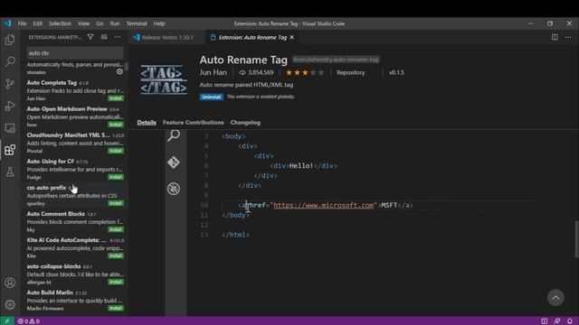Image resolution: width=579 pixels, height=325 pixels.
Task: Show errors and warnings in status bar
Action: coord(29,321)
